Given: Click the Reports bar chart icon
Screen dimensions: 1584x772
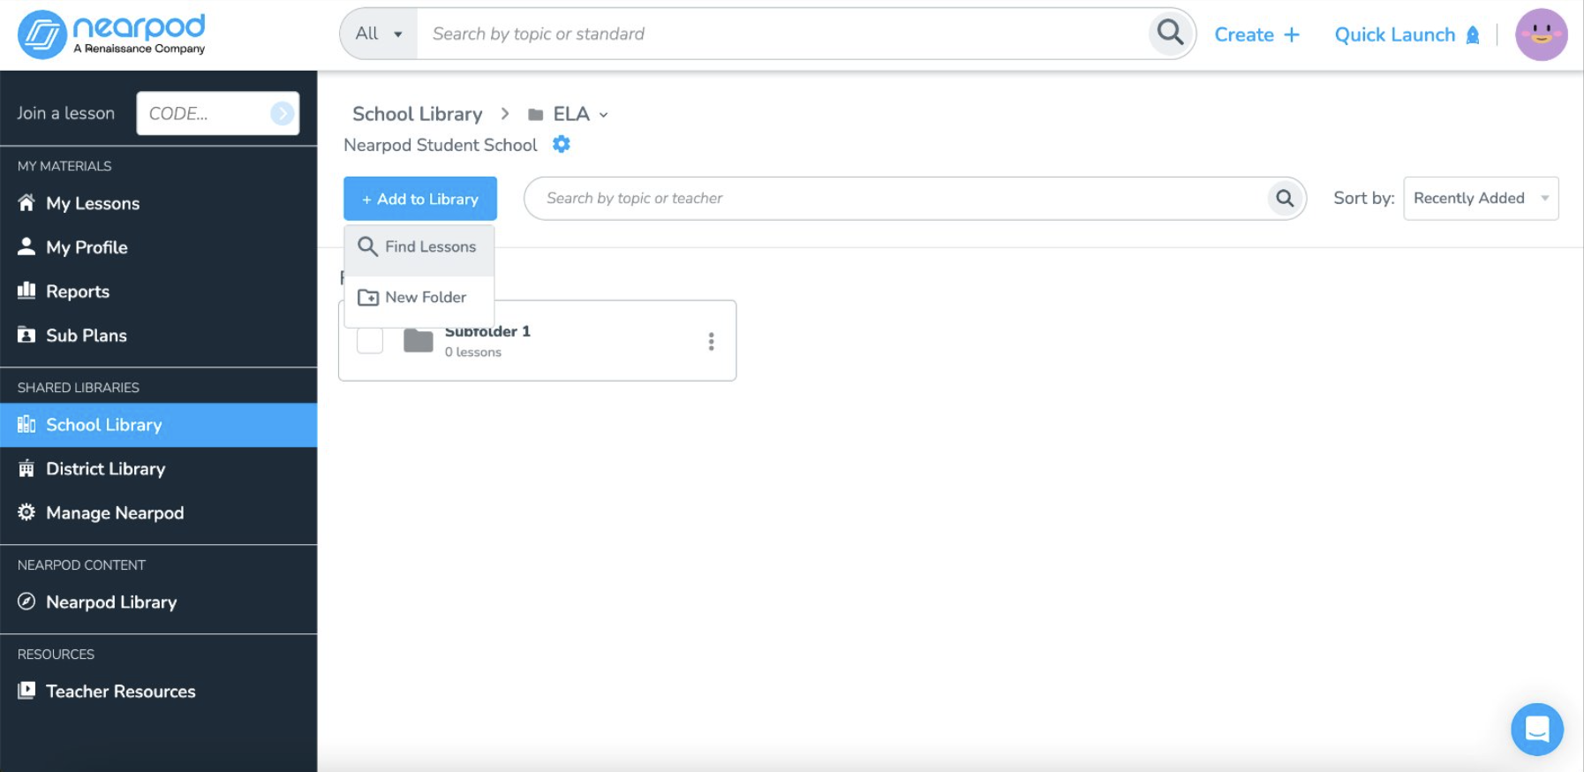Looking at the screenshot, I should pos(26,290).
